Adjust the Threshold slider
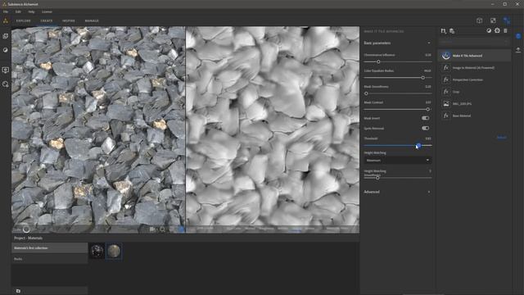Image resolution: width=524 pixels, height=295 pixels. pos(418,146)
